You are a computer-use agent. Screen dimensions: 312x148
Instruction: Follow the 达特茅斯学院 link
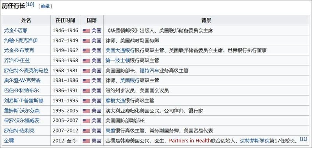pos(255,141)
